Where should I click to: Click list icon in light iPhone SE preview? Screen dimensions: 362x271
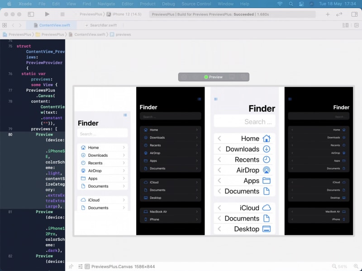125,115
